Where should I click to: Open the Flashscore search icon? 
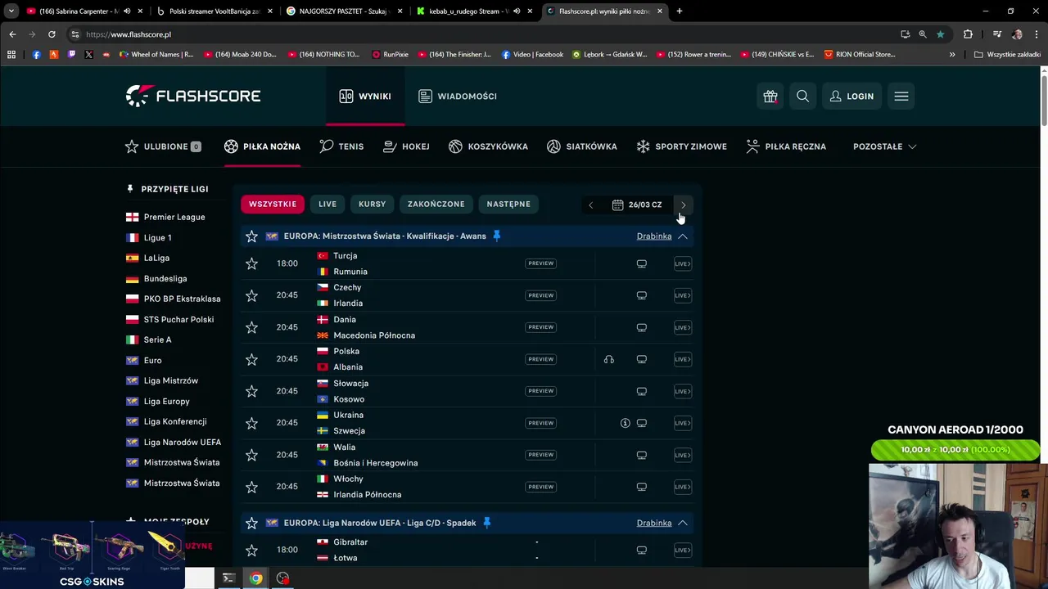point(802,97)
